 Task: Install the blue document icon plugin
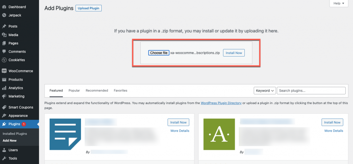tap(178, 122)
